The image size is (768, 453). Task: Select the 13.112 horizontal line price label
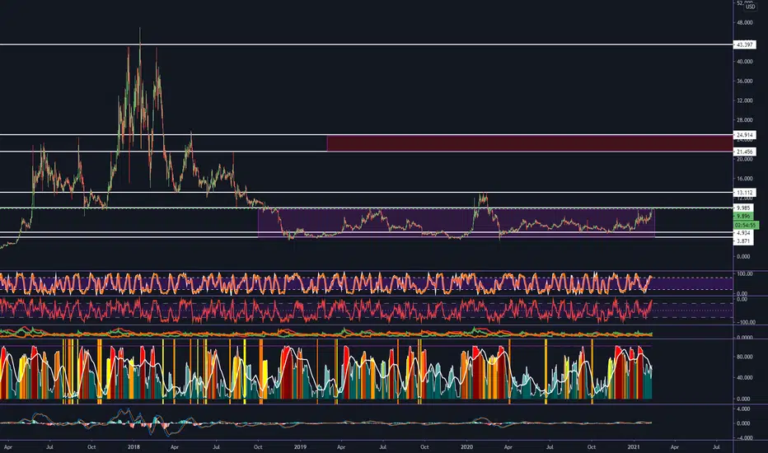pos(744,193)
